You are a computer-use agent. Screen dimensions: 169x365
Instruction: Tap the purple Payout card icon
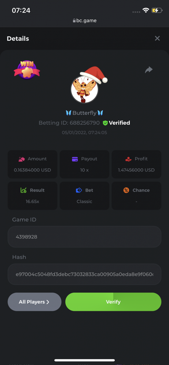coord(75,159)
